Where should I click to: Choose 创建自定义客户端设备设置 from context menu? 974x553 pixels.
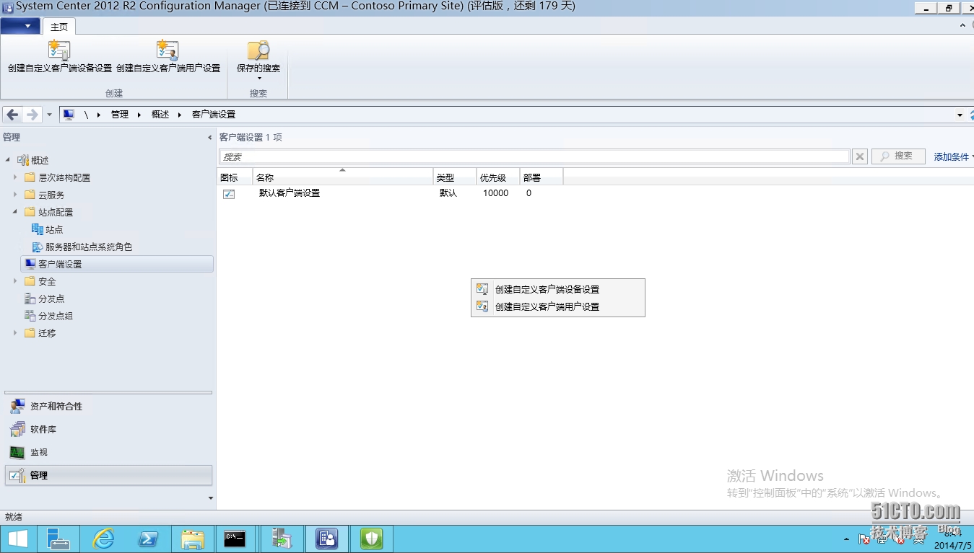(557, 289)
